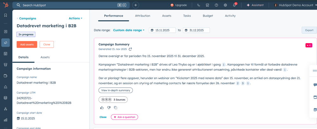Screen dimensions: 317x129
Task: Copy the campaign summary text
Action: 116,108
